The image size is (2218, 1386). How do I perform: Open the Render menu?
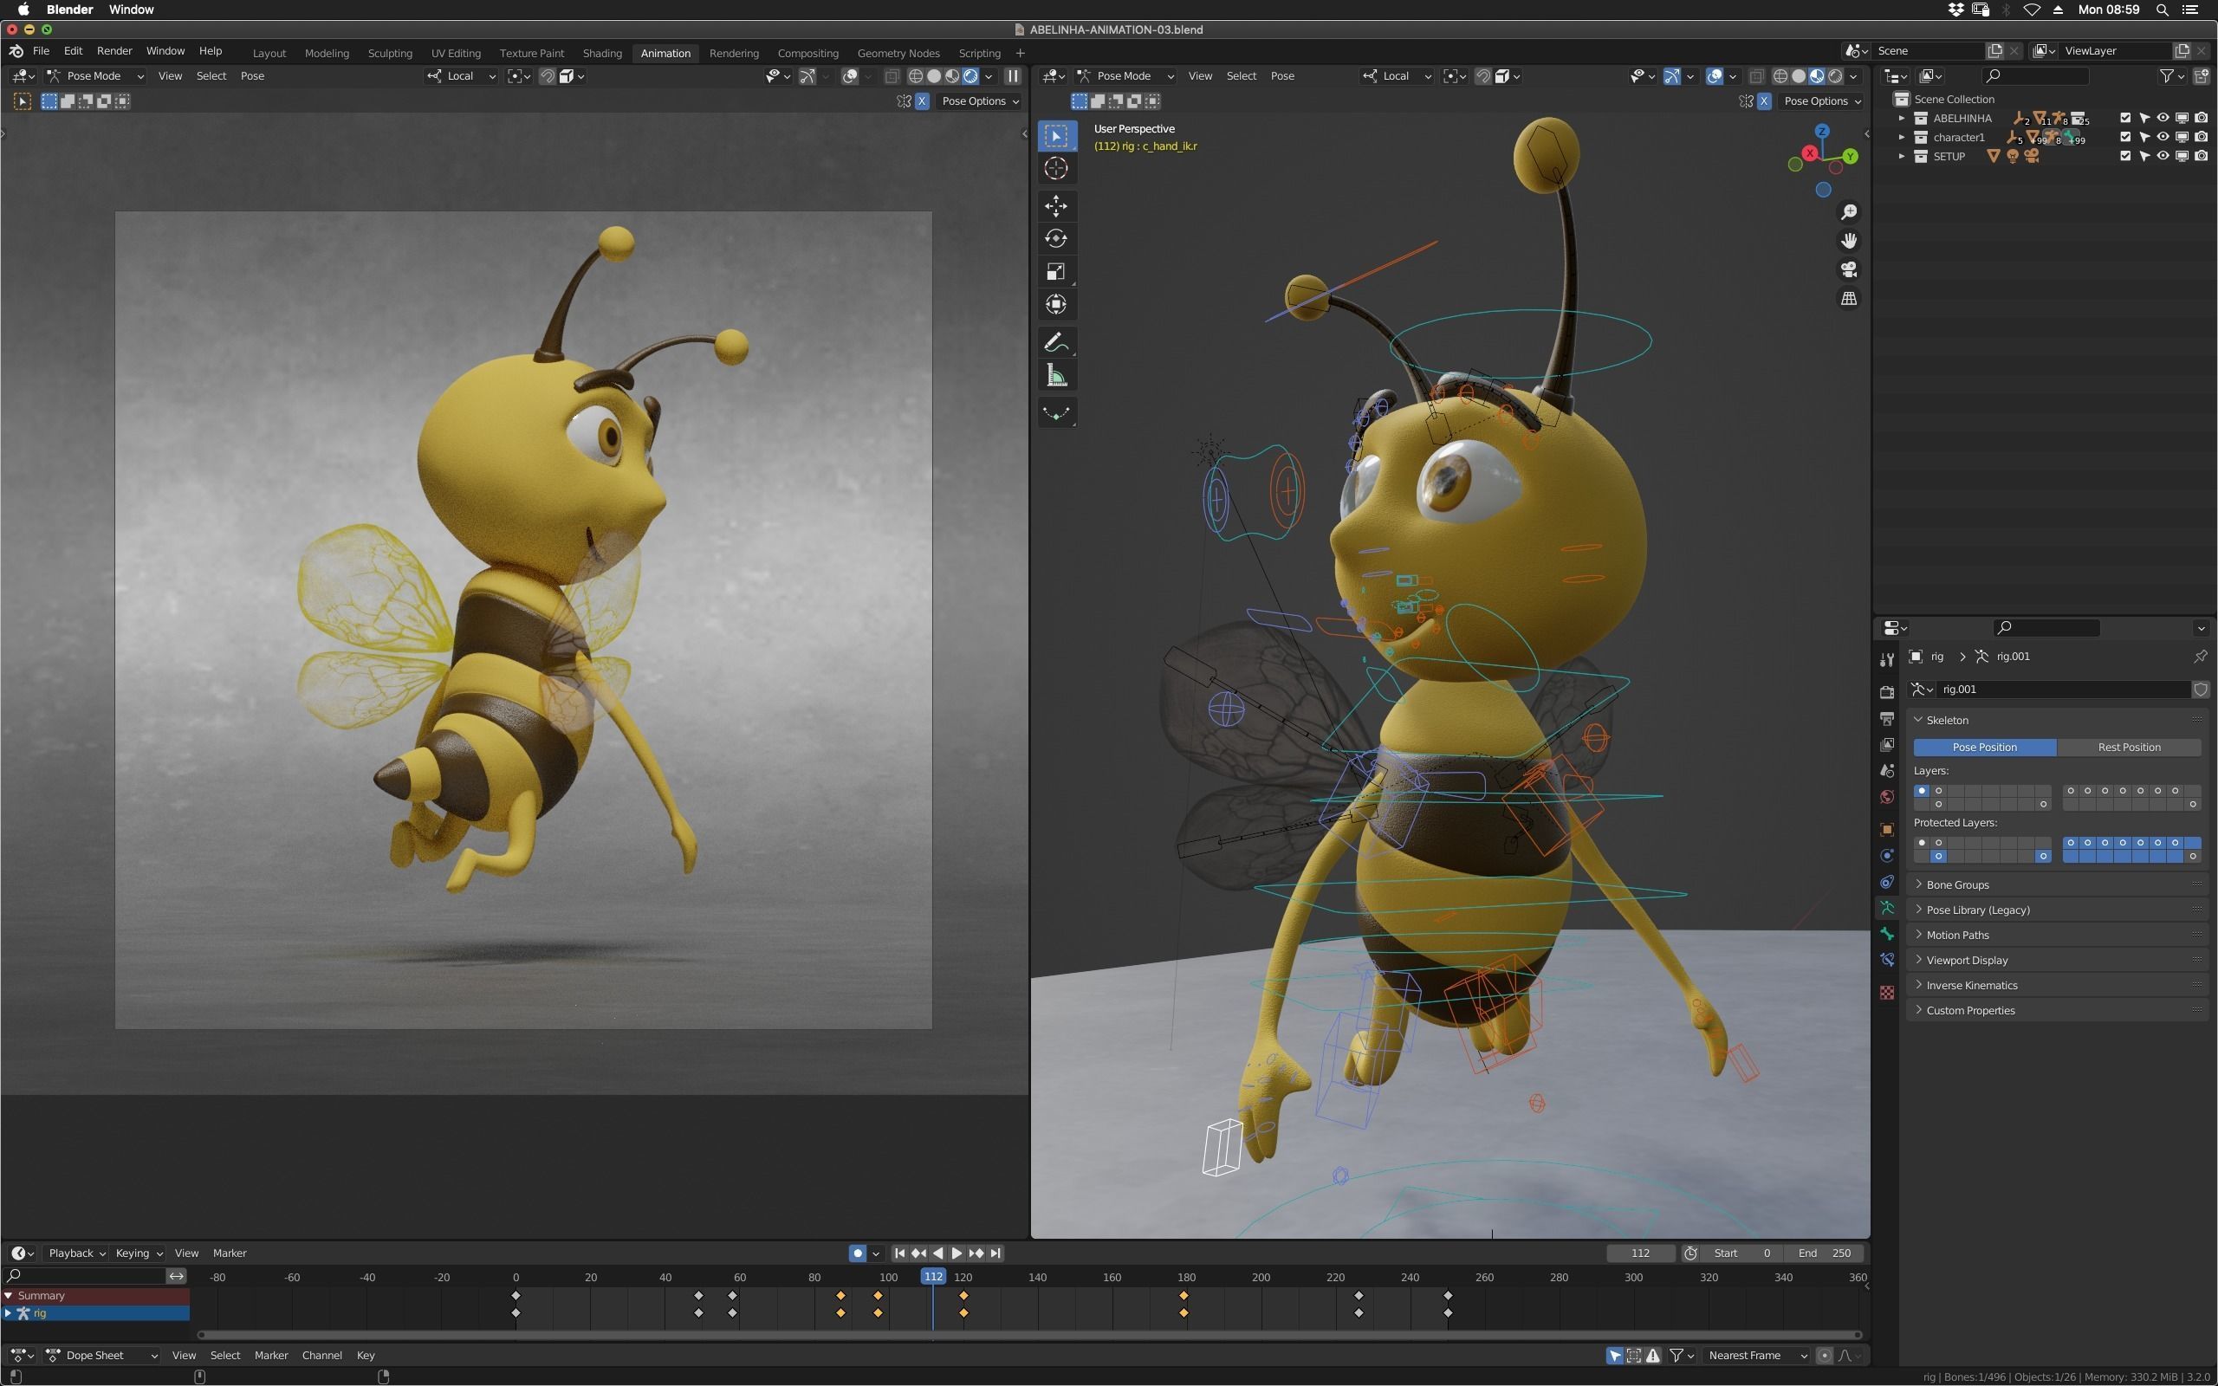114,51
